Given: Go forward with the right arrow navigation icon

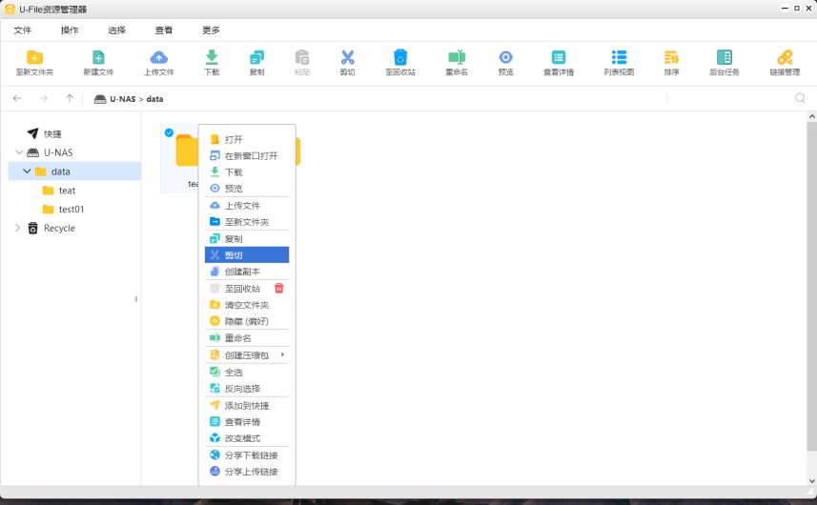Looking at the screenshot, I should 43,98.
